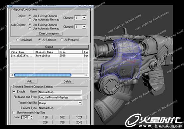Toggle the Enable checkbox
The image size is (184, 129).
coord(14,92)
